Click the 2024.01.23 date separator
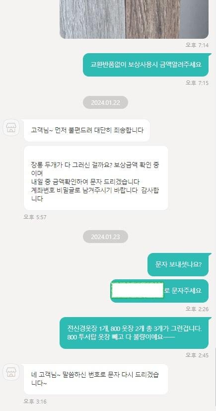Viewport: 216px width, 411px height. tap(105, 237)
